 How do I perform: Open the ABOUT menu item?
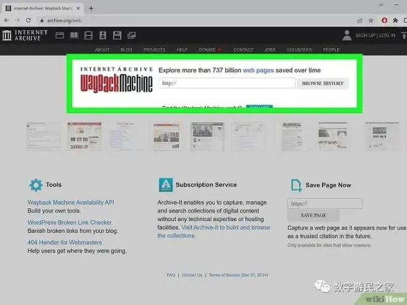102,49
